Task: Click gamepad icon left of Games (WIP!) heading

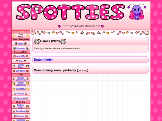Action: [37, 41]
